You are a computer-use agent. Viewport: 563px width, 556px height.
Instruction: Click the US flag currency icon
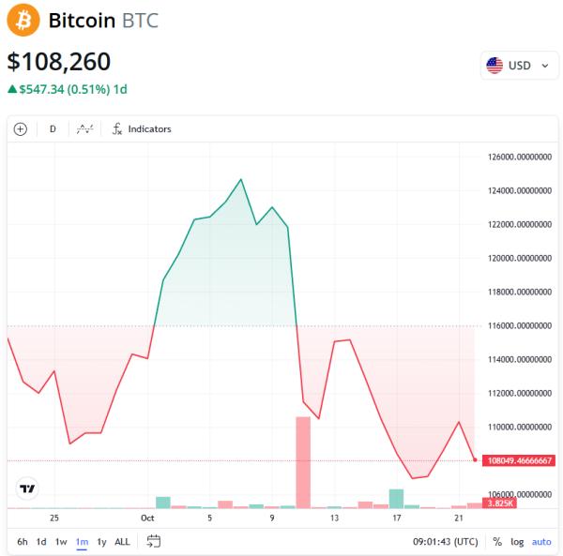tap(495, 66)
